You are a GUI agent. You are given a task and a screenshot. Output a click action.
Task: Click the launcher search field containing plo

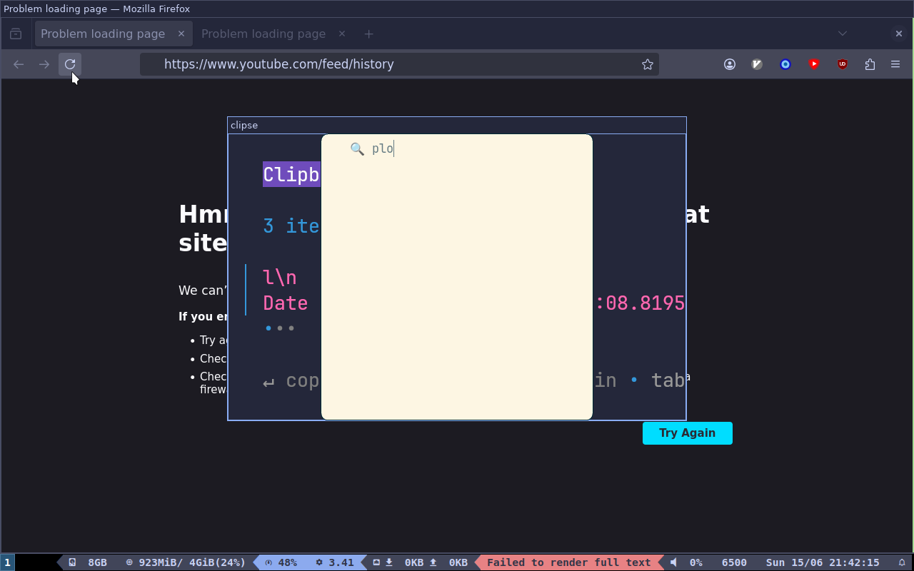457,148
